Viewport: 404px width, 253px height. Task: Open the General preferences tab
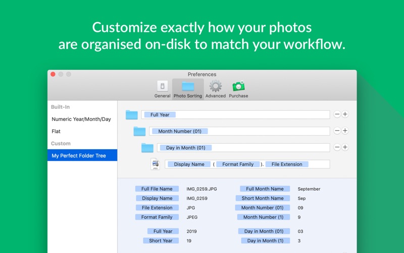(x=162, y=89)
